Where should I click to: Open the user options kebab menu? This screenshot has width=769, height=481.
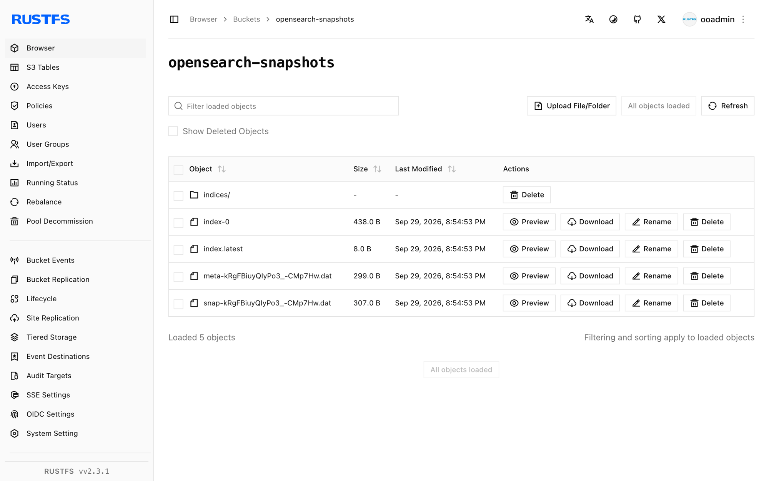(743, 19)
